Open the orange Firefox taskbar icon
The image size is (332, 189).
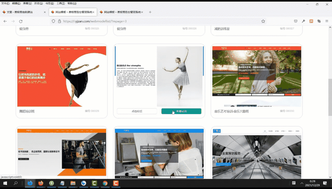(41, 183)
